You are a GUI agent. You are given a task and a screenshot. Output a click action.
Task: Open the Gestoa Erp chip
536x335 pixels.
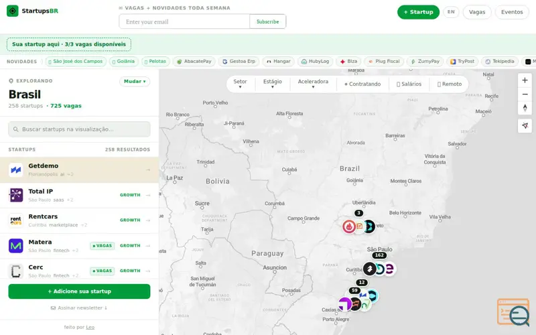[239, 62]
